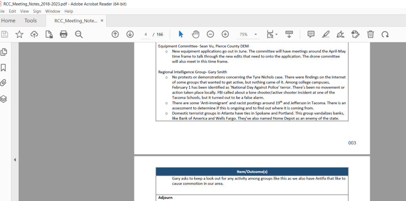This screenshot has height=201, width=406.
Task: Add file to starred bookmarks
Action: (x=19, y=34)
